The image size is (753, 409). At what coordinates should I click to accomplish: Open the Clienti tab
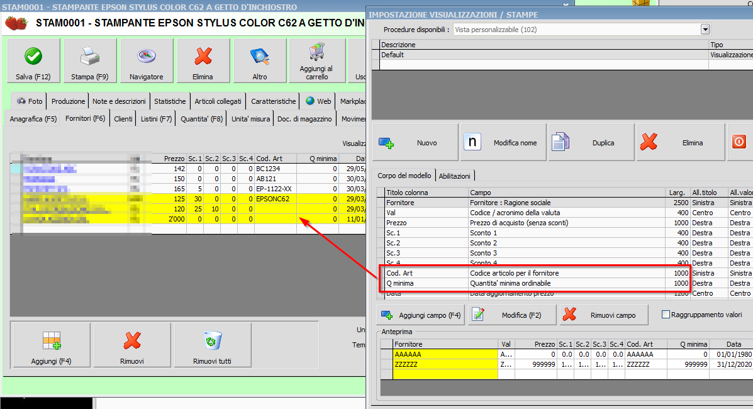point(123,119)
